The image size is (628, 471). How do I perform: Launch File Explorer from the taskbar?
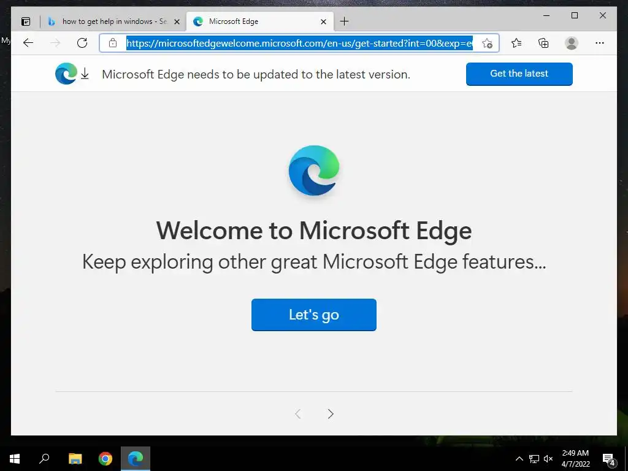pos(75,459)
